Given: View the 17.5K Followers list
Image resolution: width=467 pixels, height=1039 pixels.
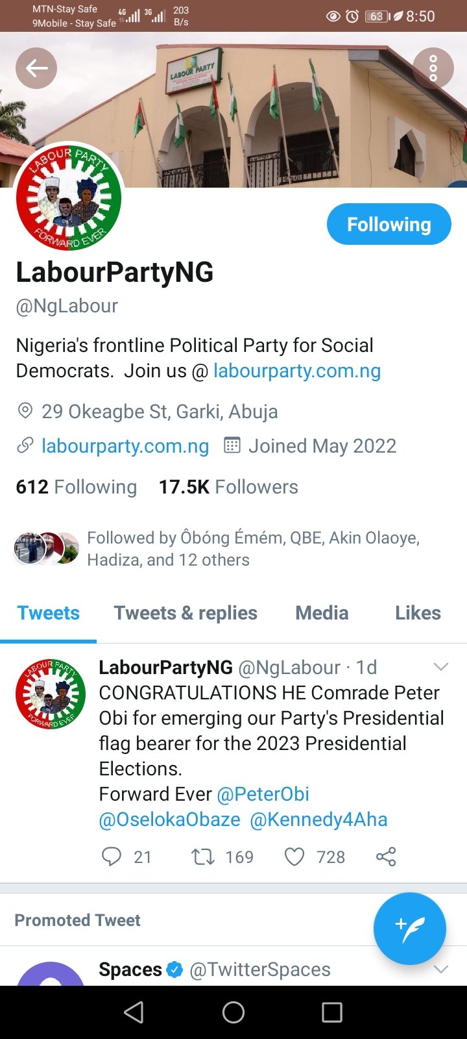Looking at the screenshot, I should pos(228,487).
